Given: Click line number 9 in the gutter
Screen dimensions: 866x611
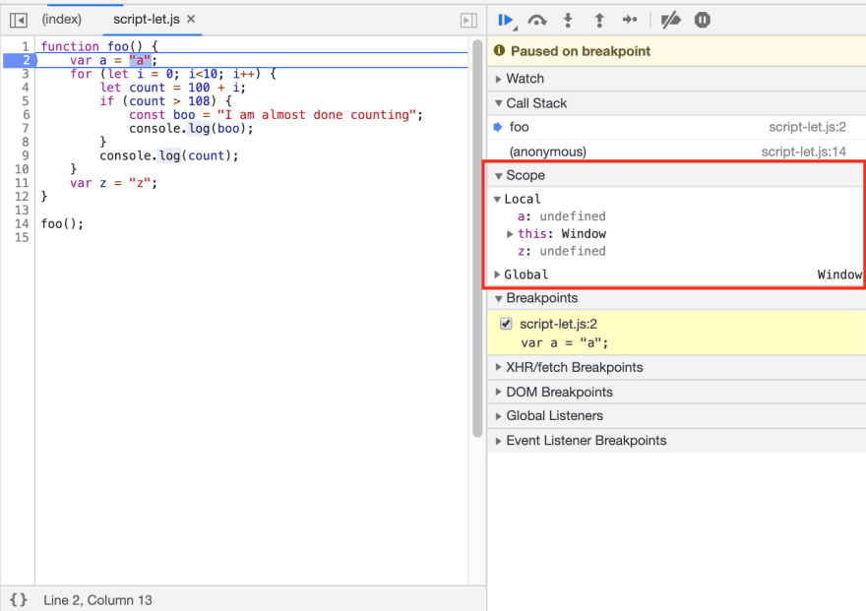Looking at the screenshot, I should [26, 155].
